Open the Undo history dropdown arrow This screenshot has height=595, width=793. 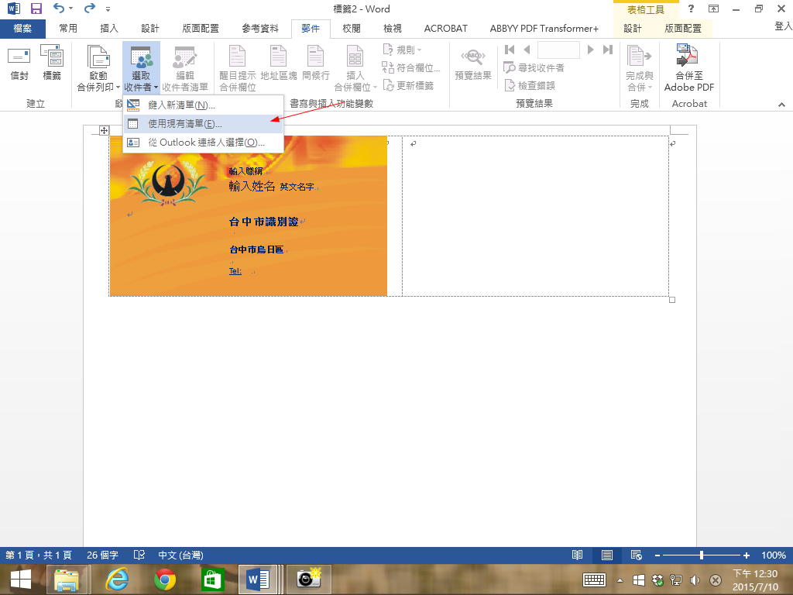pyautogui.click(x=70, y=9)
